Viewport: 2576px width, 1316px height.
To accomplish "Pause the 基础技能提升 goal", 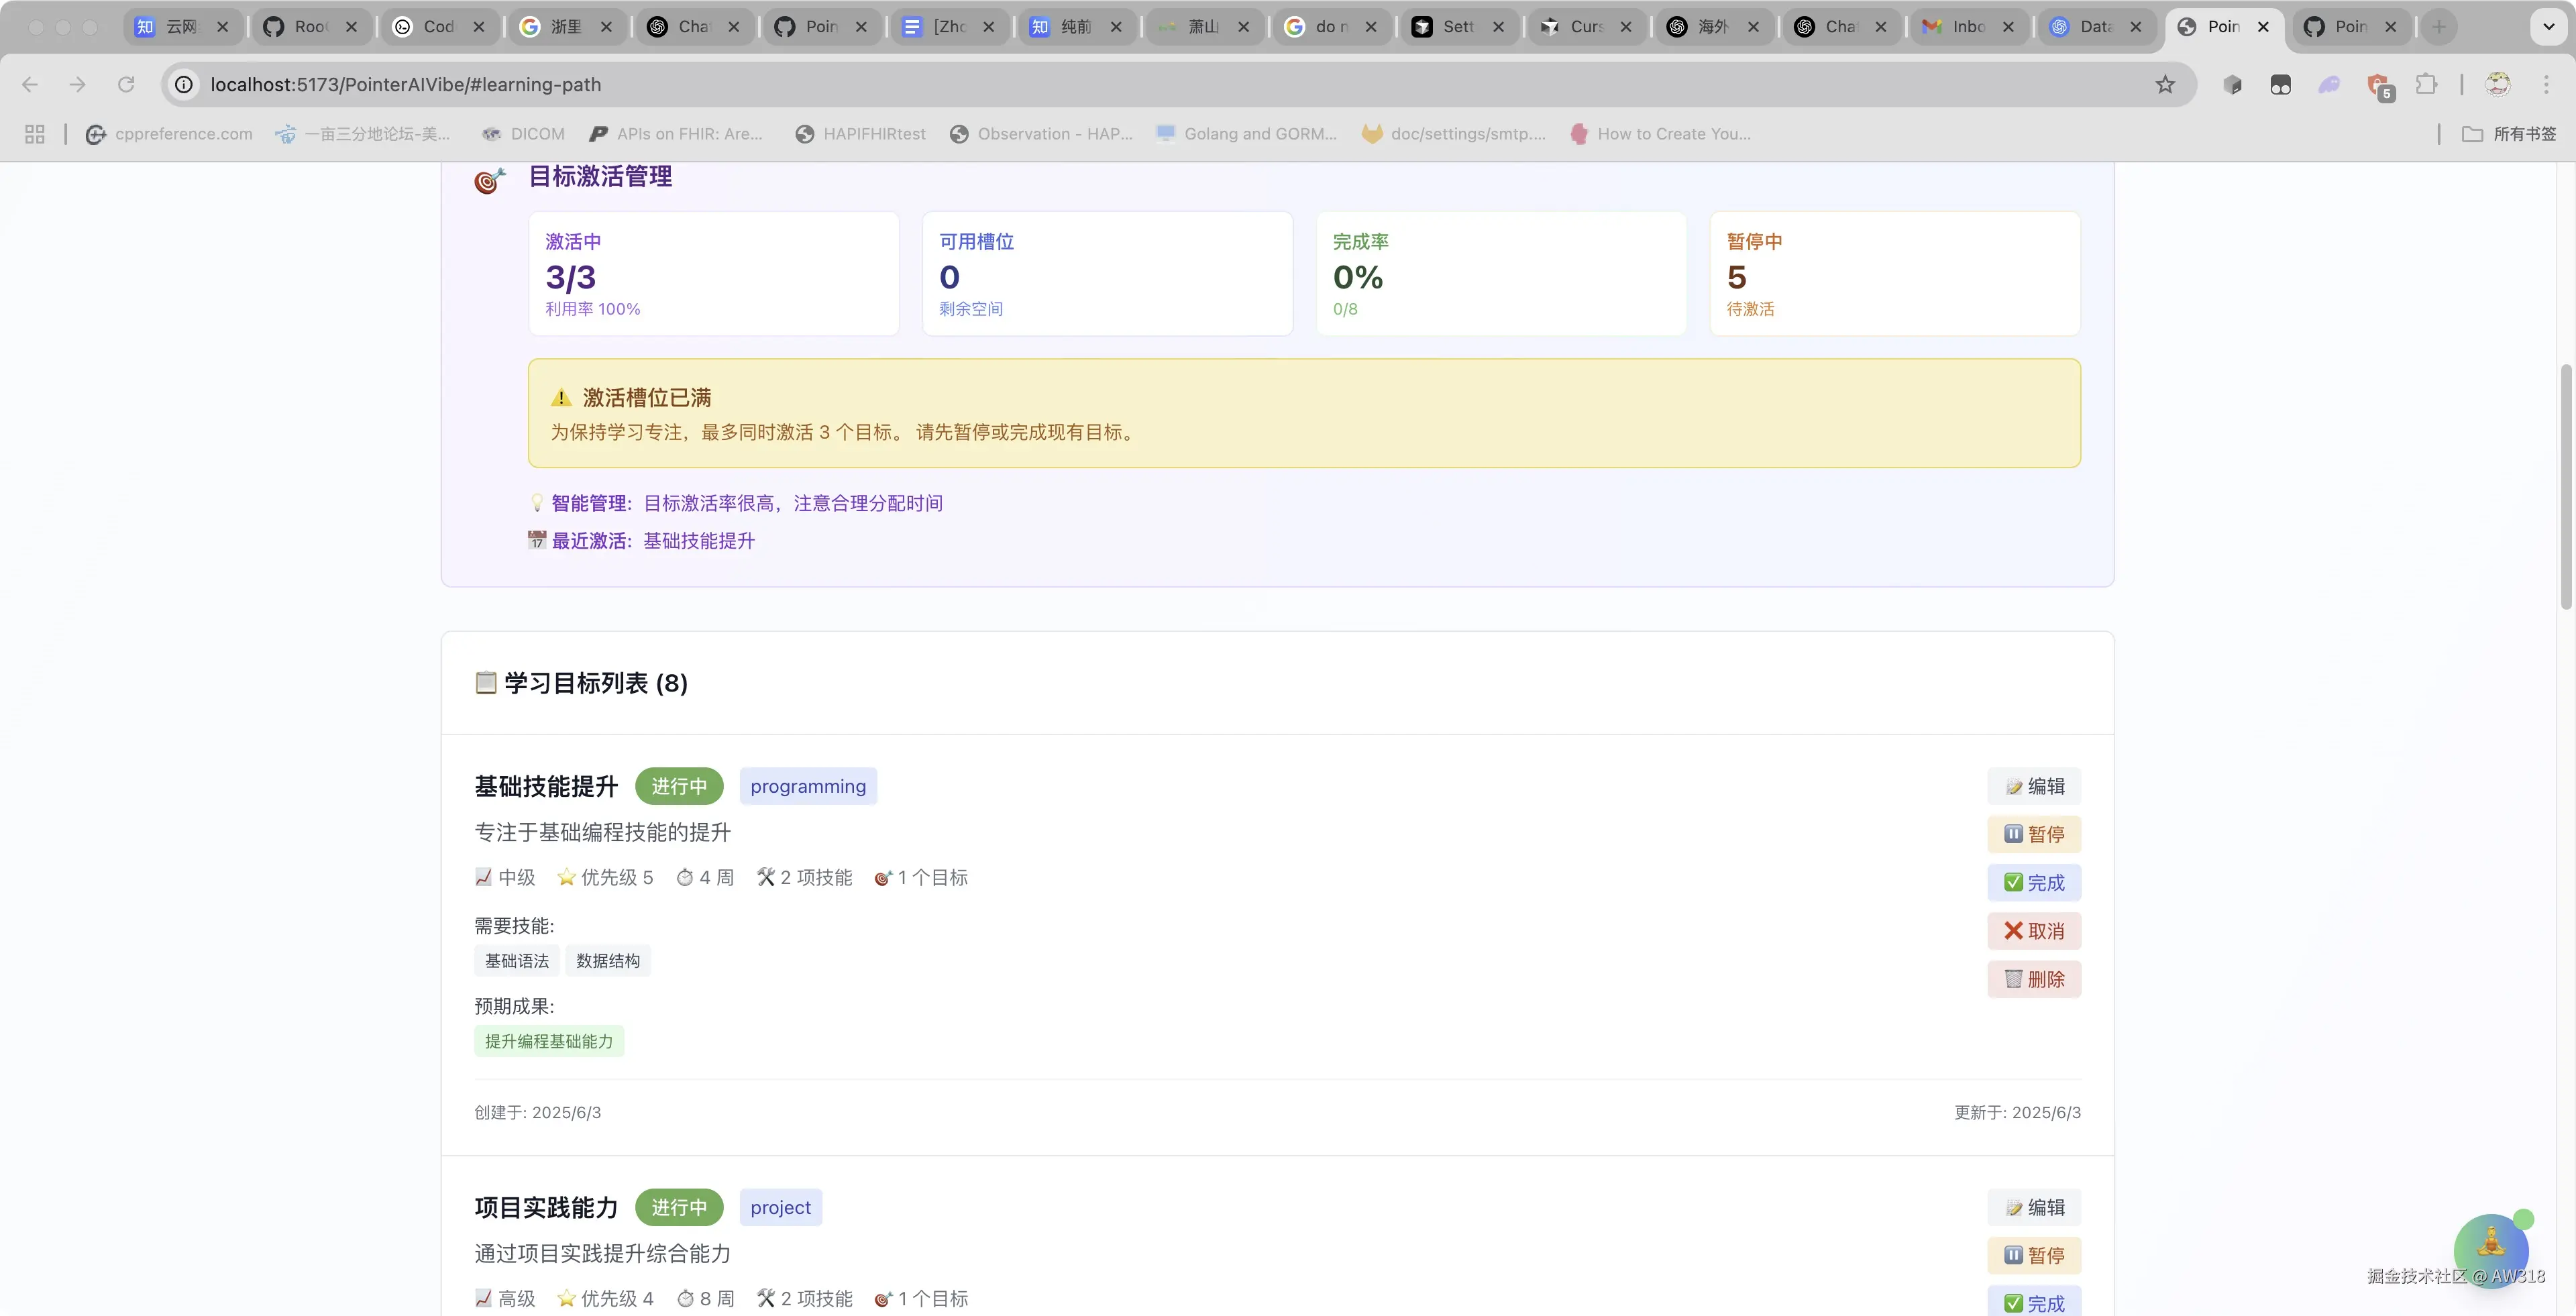I will click(x=2034, y=834).
